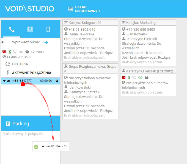This screenshot has height=164, width=187.
Task: Click queue icon on Kolejka: Księgowość header
Action: tap(66, 22)
